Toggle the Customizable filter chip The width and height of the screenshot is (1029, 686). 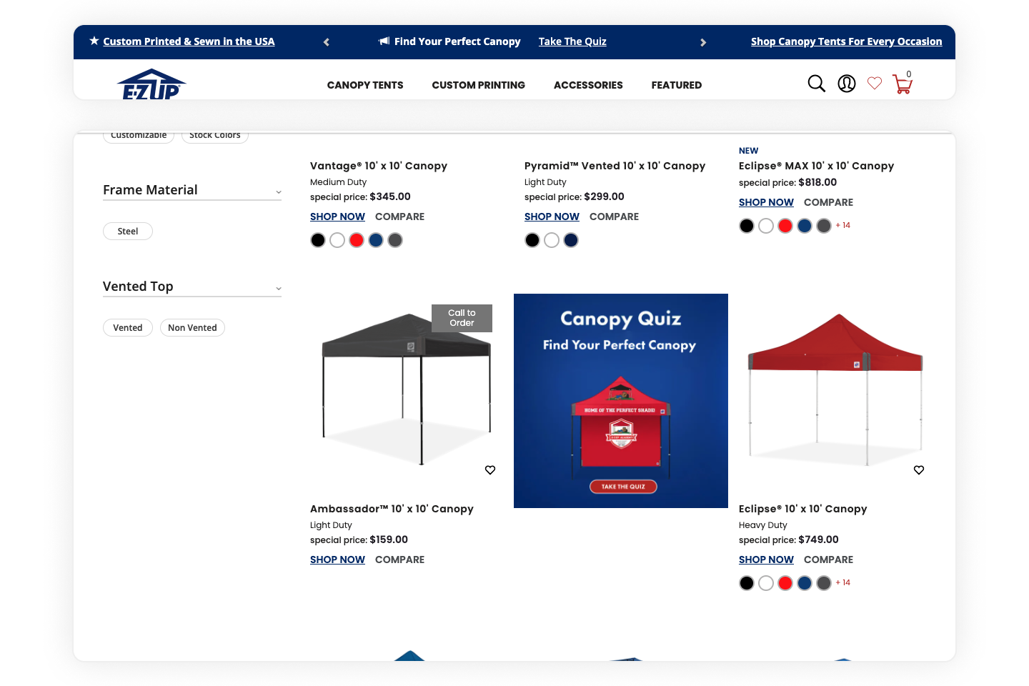tap(139, 136)
